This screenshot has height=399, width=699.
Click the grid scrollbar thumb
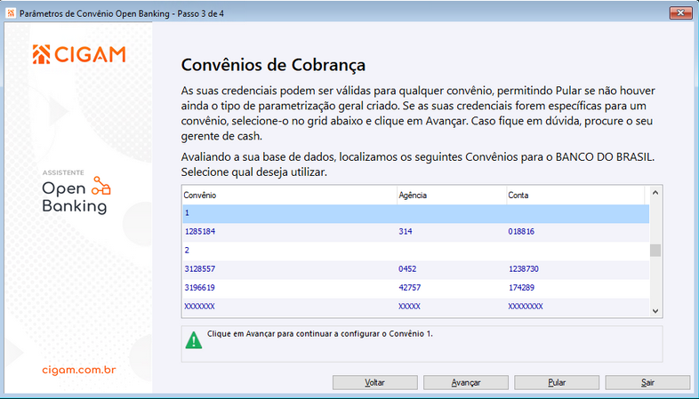click(x=655, y=251)
